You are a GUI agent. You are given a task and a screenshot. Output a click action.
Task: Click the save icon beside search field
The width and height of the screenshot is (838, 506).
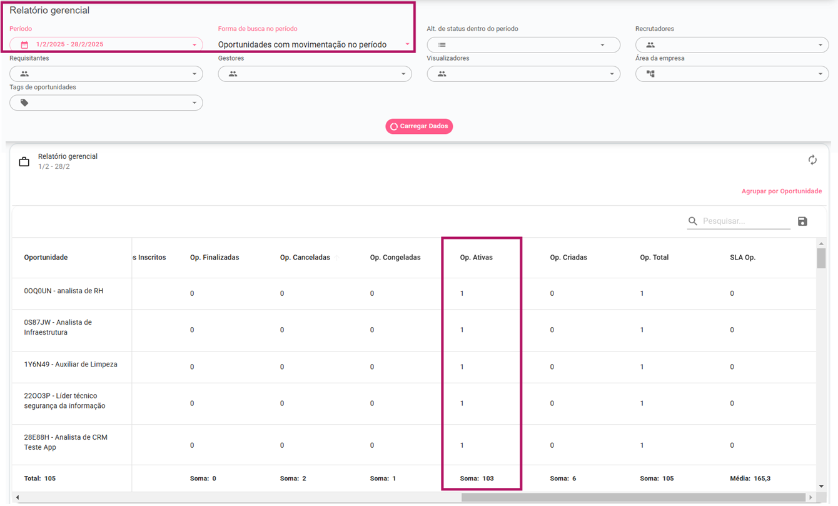802,221
